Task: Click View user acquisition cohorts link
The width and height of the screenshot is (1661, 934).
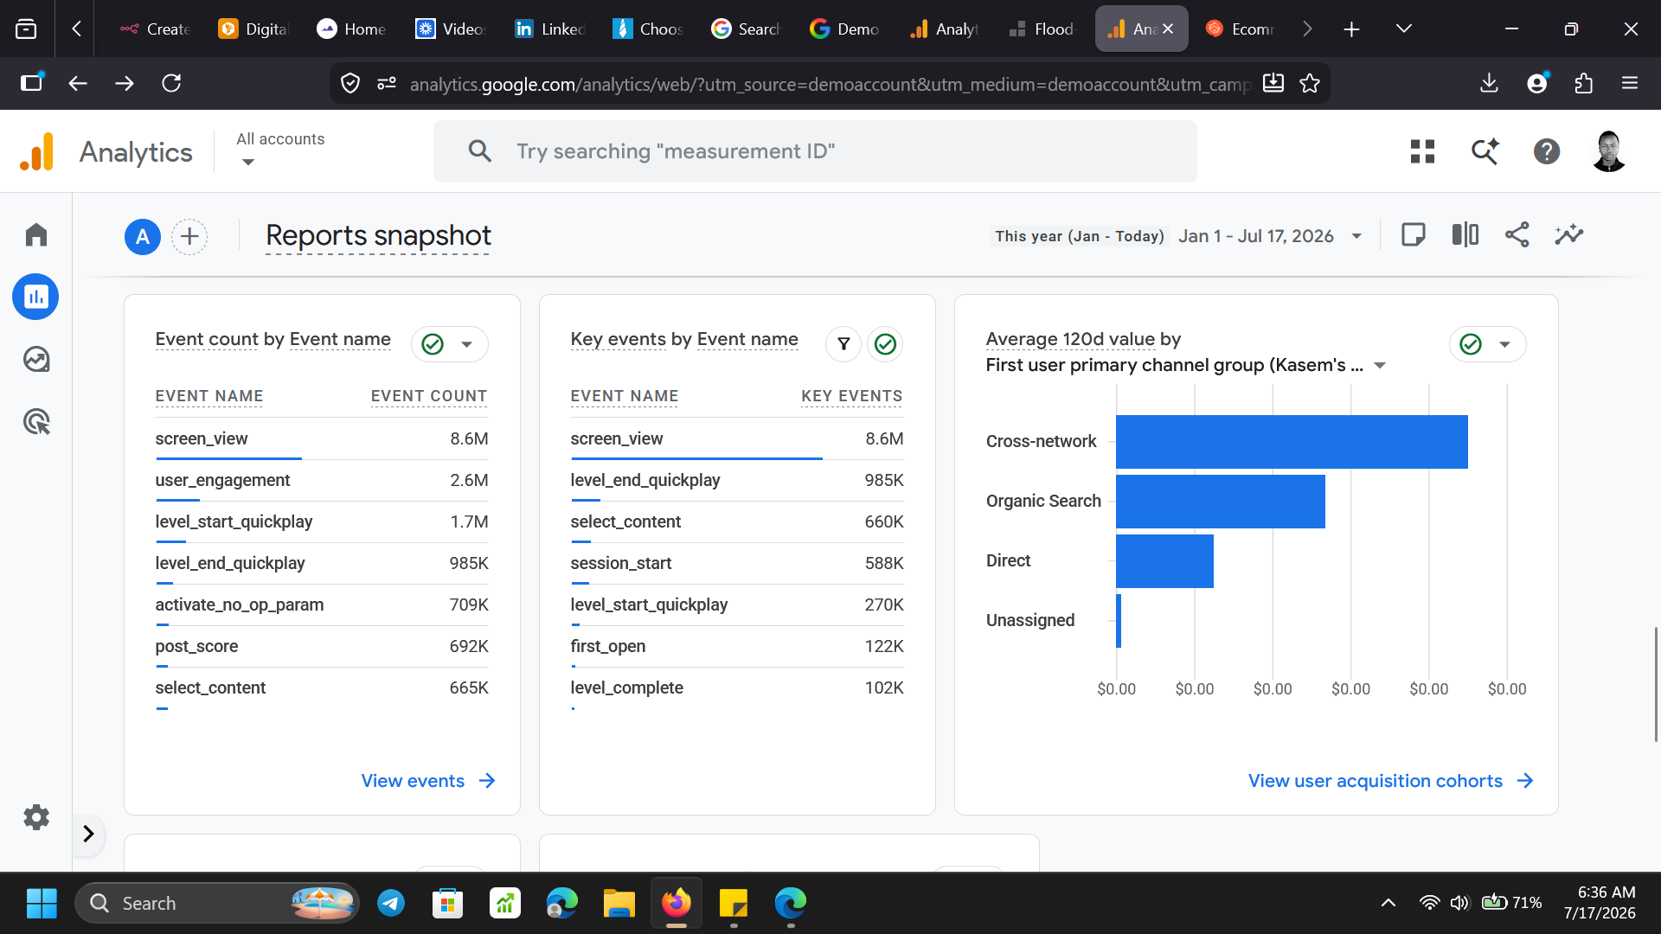Action: 1391,781
